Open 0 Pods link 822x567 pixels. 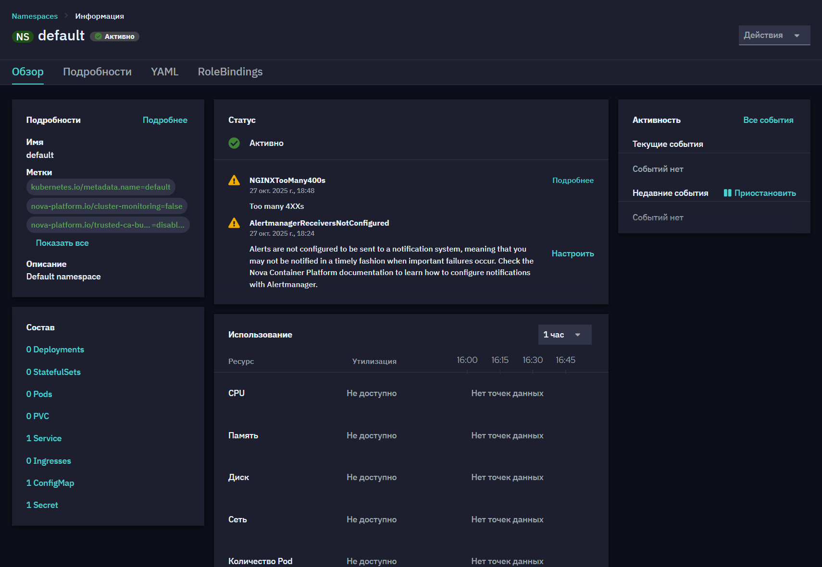point(39,394)
